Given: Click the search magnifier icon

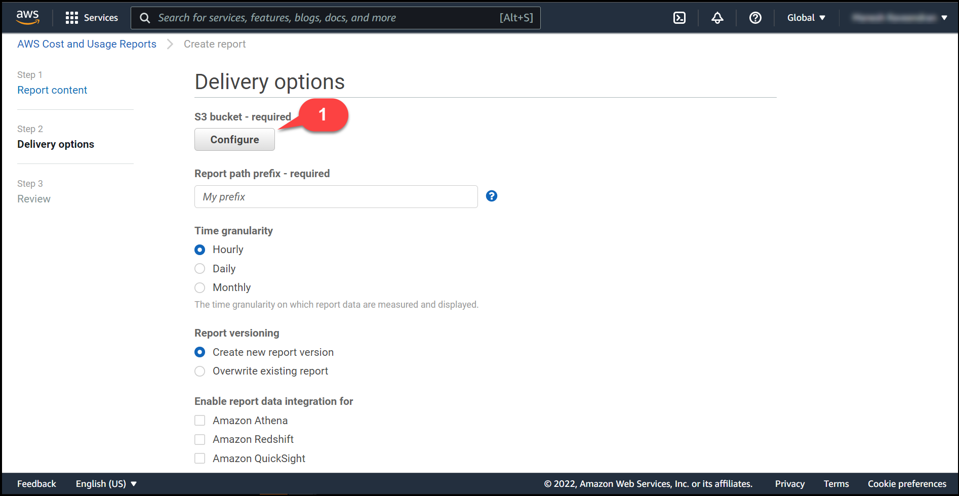Looking at the screenshot, I should [145, 18].
